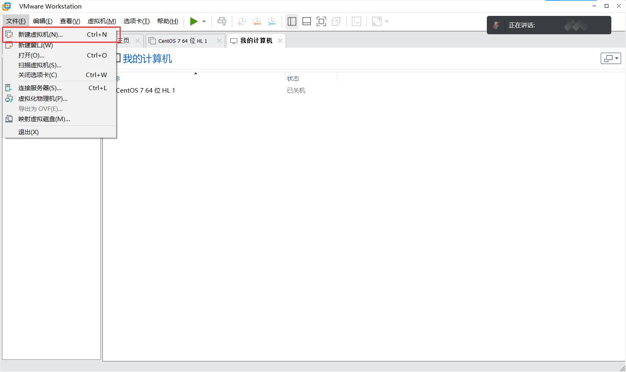This screenshot has width=626, height=372.
Task: Click new virtual machine menu icon
Action: click(9, 34)
